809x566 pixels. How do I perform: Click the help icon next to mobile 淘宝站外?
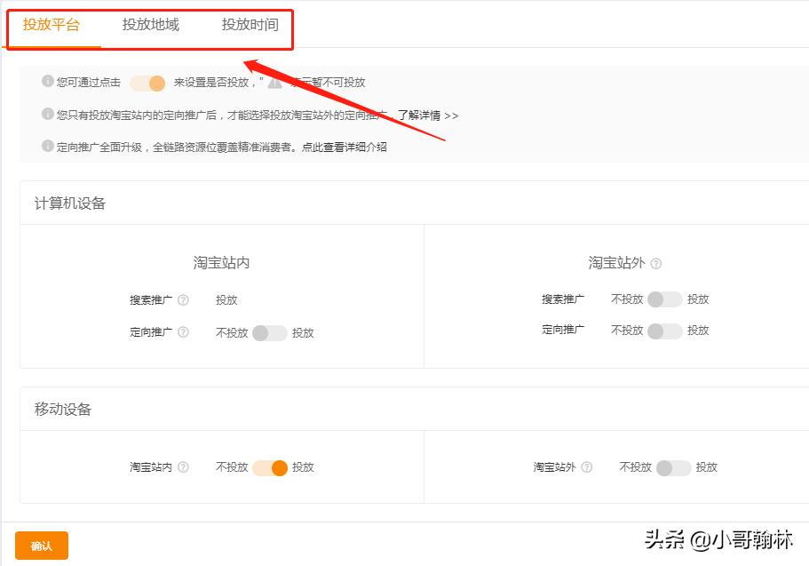(585, 467)
